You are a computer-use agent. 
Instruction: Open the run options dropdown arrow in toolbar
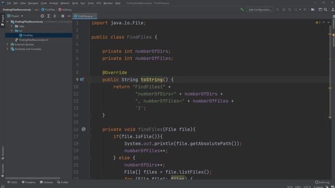(x=300, y=9)
